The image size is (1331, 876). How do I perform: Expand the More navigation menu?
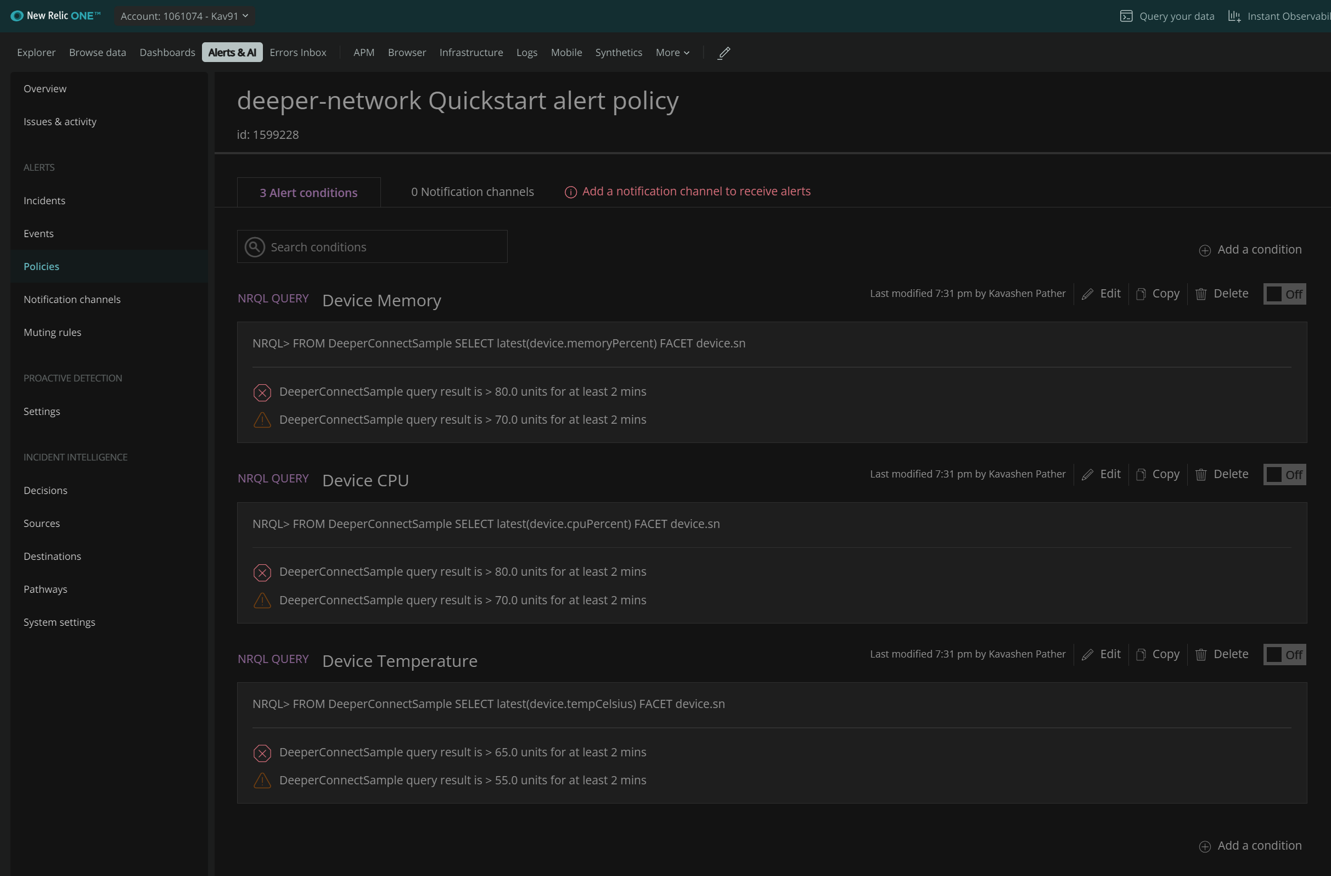[x=672, y=53]
